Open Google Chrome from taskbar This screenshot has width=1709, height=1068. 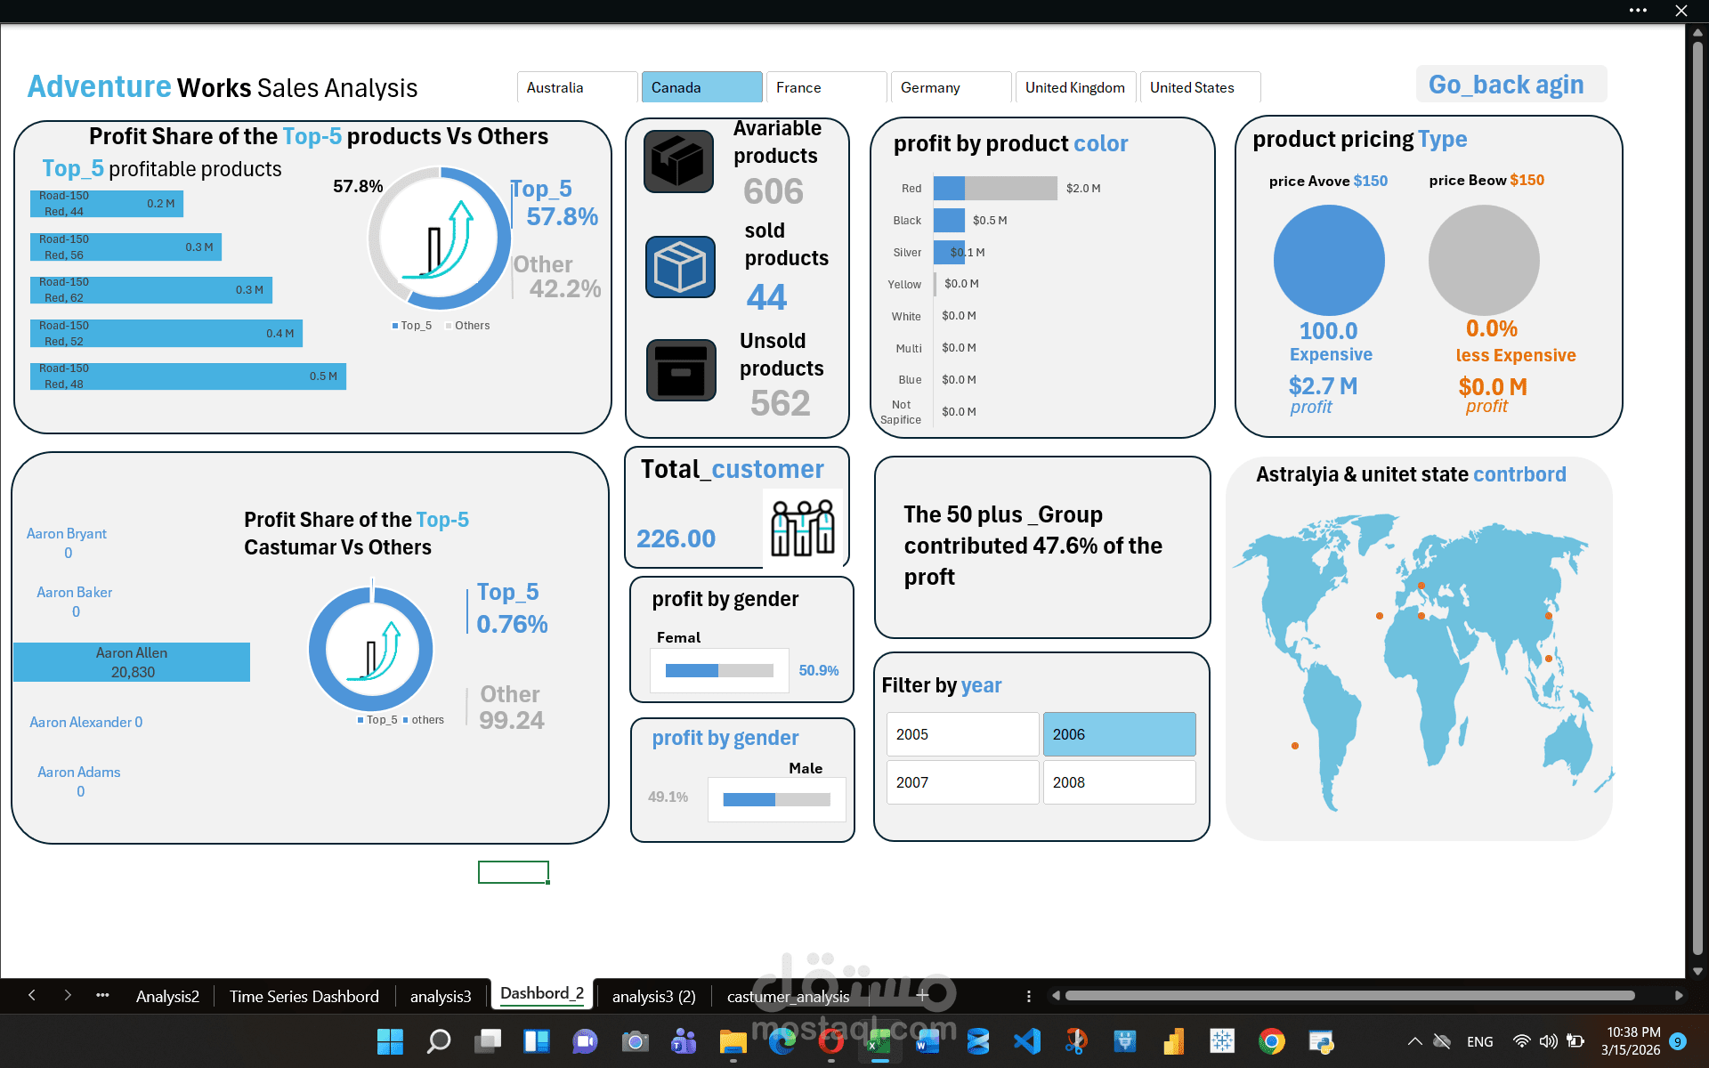click(1271, 1041)
